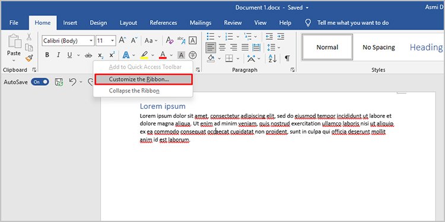Image resolution: width=445 pixels, height=222 pixels.
Task: Click the Paste clipboard icon
Action: [x=14, y=41]
